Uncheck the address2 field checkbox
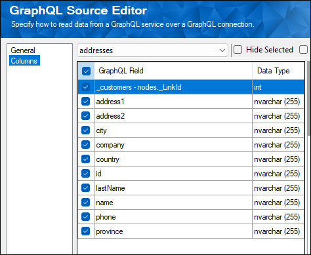The image size is (311, 255). click(x=85, y=116)
